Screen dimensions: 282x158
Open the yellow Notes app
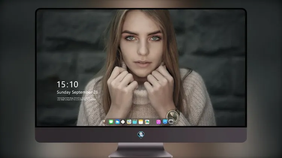tap(141, 122)
